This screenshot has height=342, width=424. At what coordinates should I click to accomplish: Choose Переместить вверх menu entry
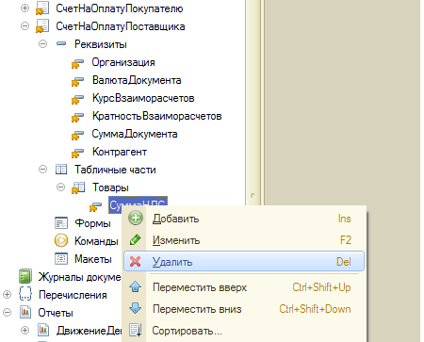[244, 287]
